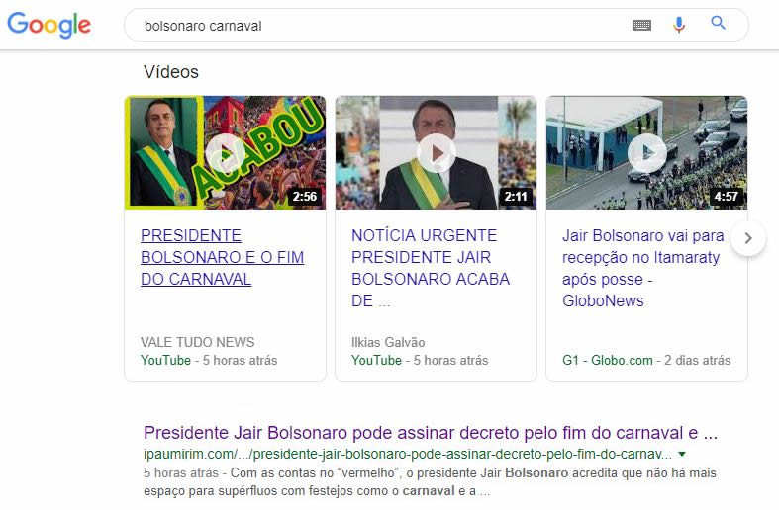Screen dimensions: 779x510
Task: Click the Google logo
Action: (x=49, y=25)
